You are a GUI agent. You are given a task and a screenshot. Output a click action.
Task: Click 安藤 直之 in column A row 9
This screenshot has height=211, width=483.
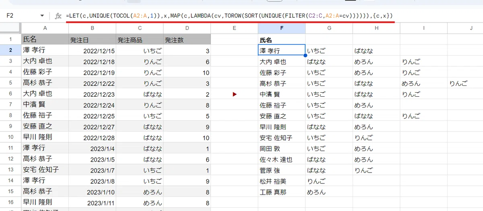(45, 126)
